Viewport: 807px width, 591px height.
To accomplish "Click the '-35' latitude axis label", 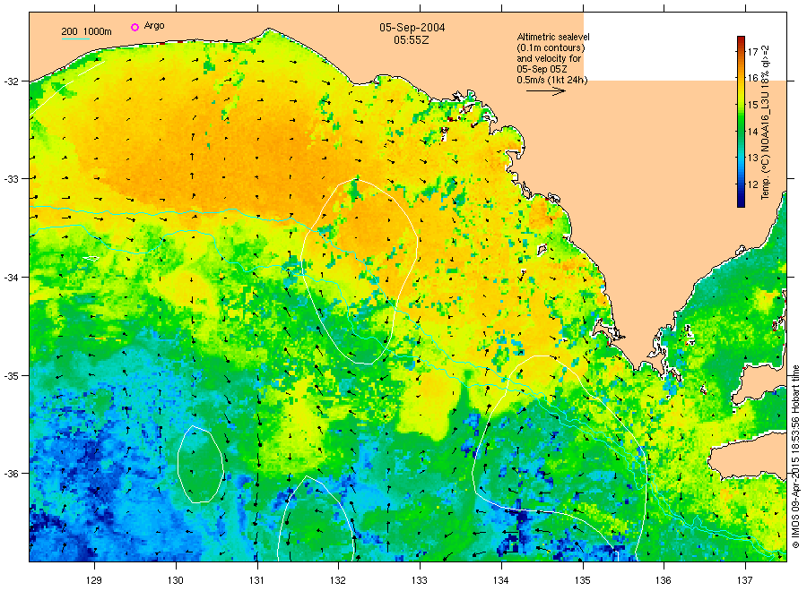I will (x=11, y=376).
